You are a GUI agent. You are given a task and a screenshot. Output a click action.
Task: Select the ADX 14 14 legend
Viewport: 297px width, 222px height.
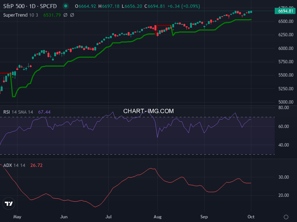coord(14,165)
